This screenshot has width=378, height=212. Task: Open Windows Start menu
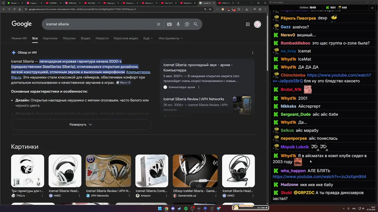tap(160, 208)
